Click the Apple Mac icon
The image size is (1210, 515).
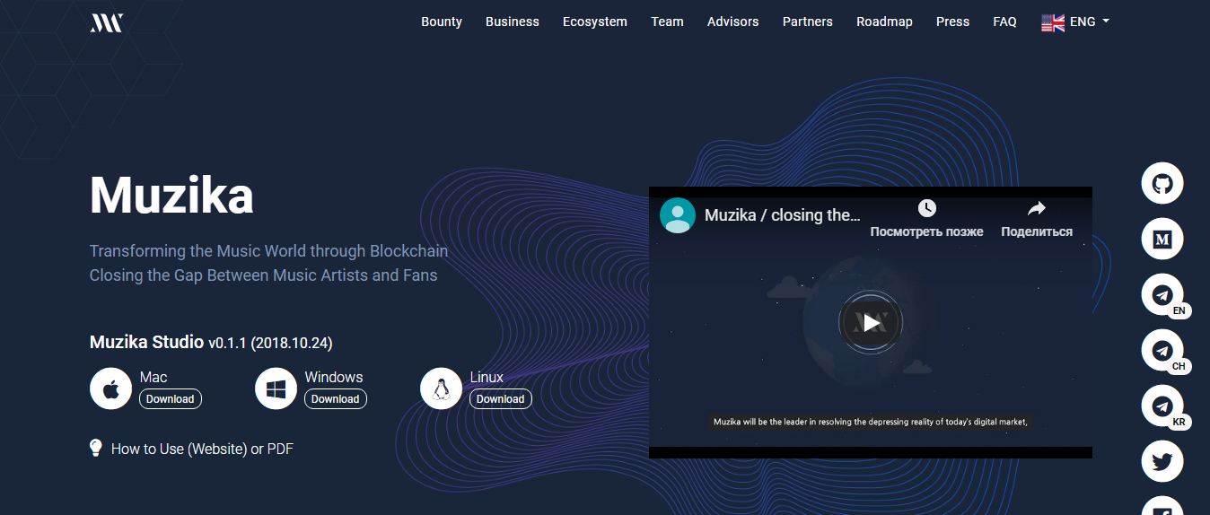pyautogui.click(x=111, y=388)
